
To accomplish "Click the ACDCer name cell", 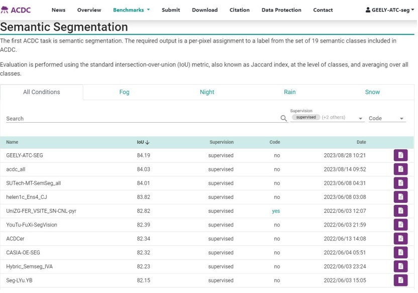I will (15, 238).
